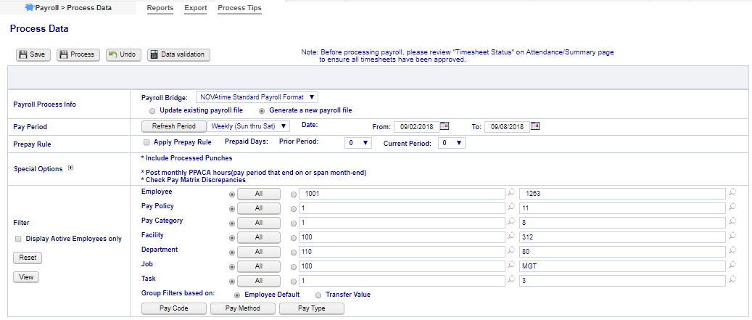Screen dimensions: 752x320
Task: Search Pay Category end value magnifier
Action: [x=732, y=221]
